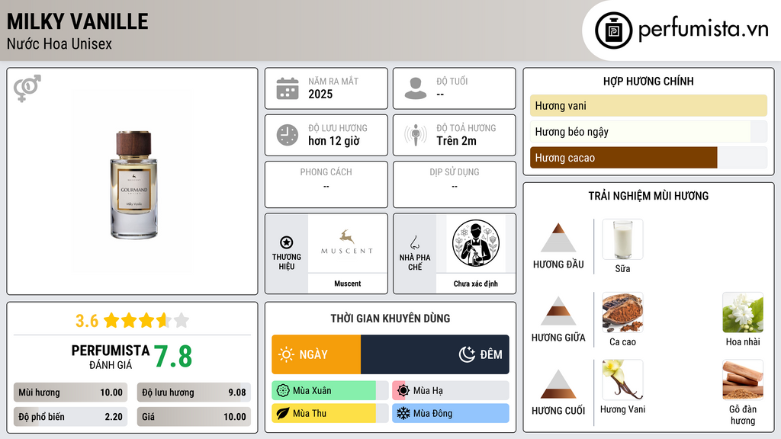The width and height of the screenshot is (781, 439).
Task: Click the snowflake icon beside Mùa Đông
Action: (x=403, y=413)
